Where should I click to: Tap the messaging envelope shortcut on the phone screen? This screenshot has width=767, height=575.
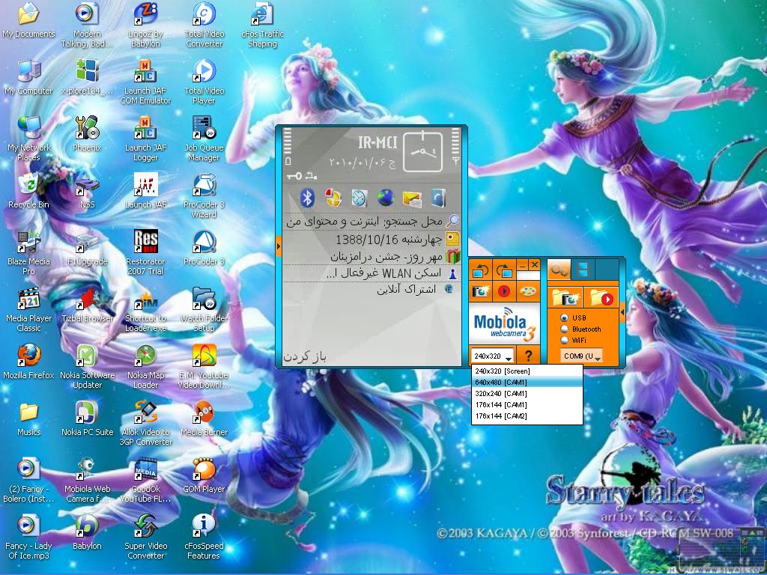412,198
